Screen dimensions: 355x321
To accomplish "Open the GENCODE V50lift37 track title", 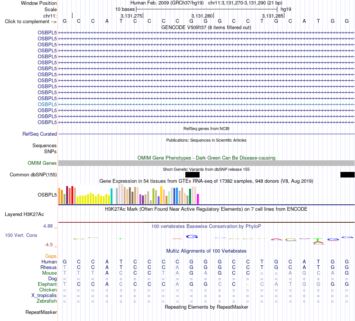I will (206, 27).
